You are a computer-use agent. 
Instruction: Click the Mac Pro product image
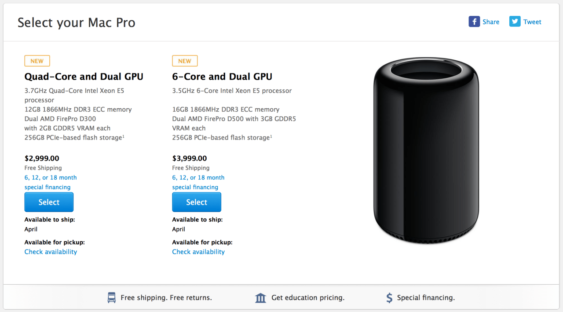click(x=426, y=150)
